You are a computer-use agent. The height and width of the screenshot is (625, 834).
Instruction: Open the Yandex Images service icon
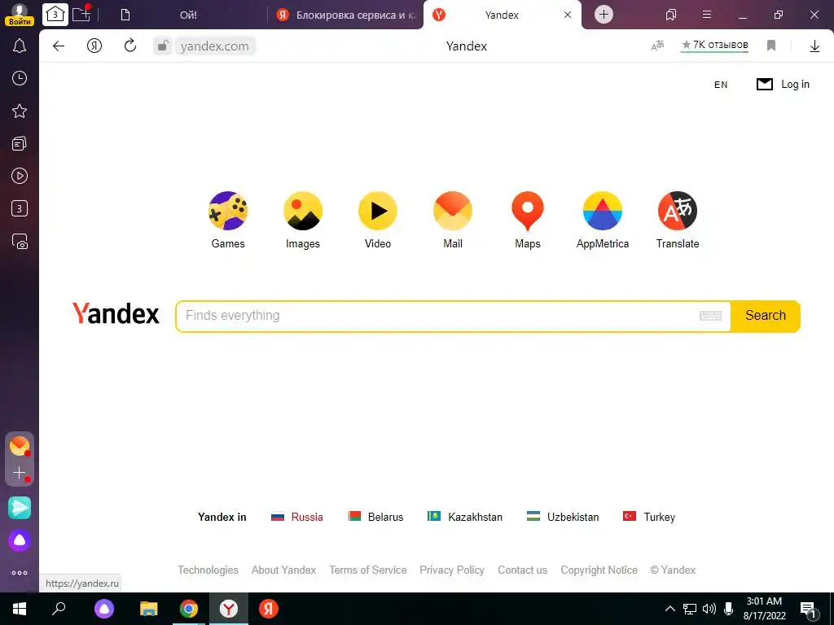point(303,211)
